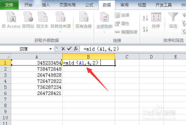
Task: Import data 自 Access
Action: click(11, 20)
